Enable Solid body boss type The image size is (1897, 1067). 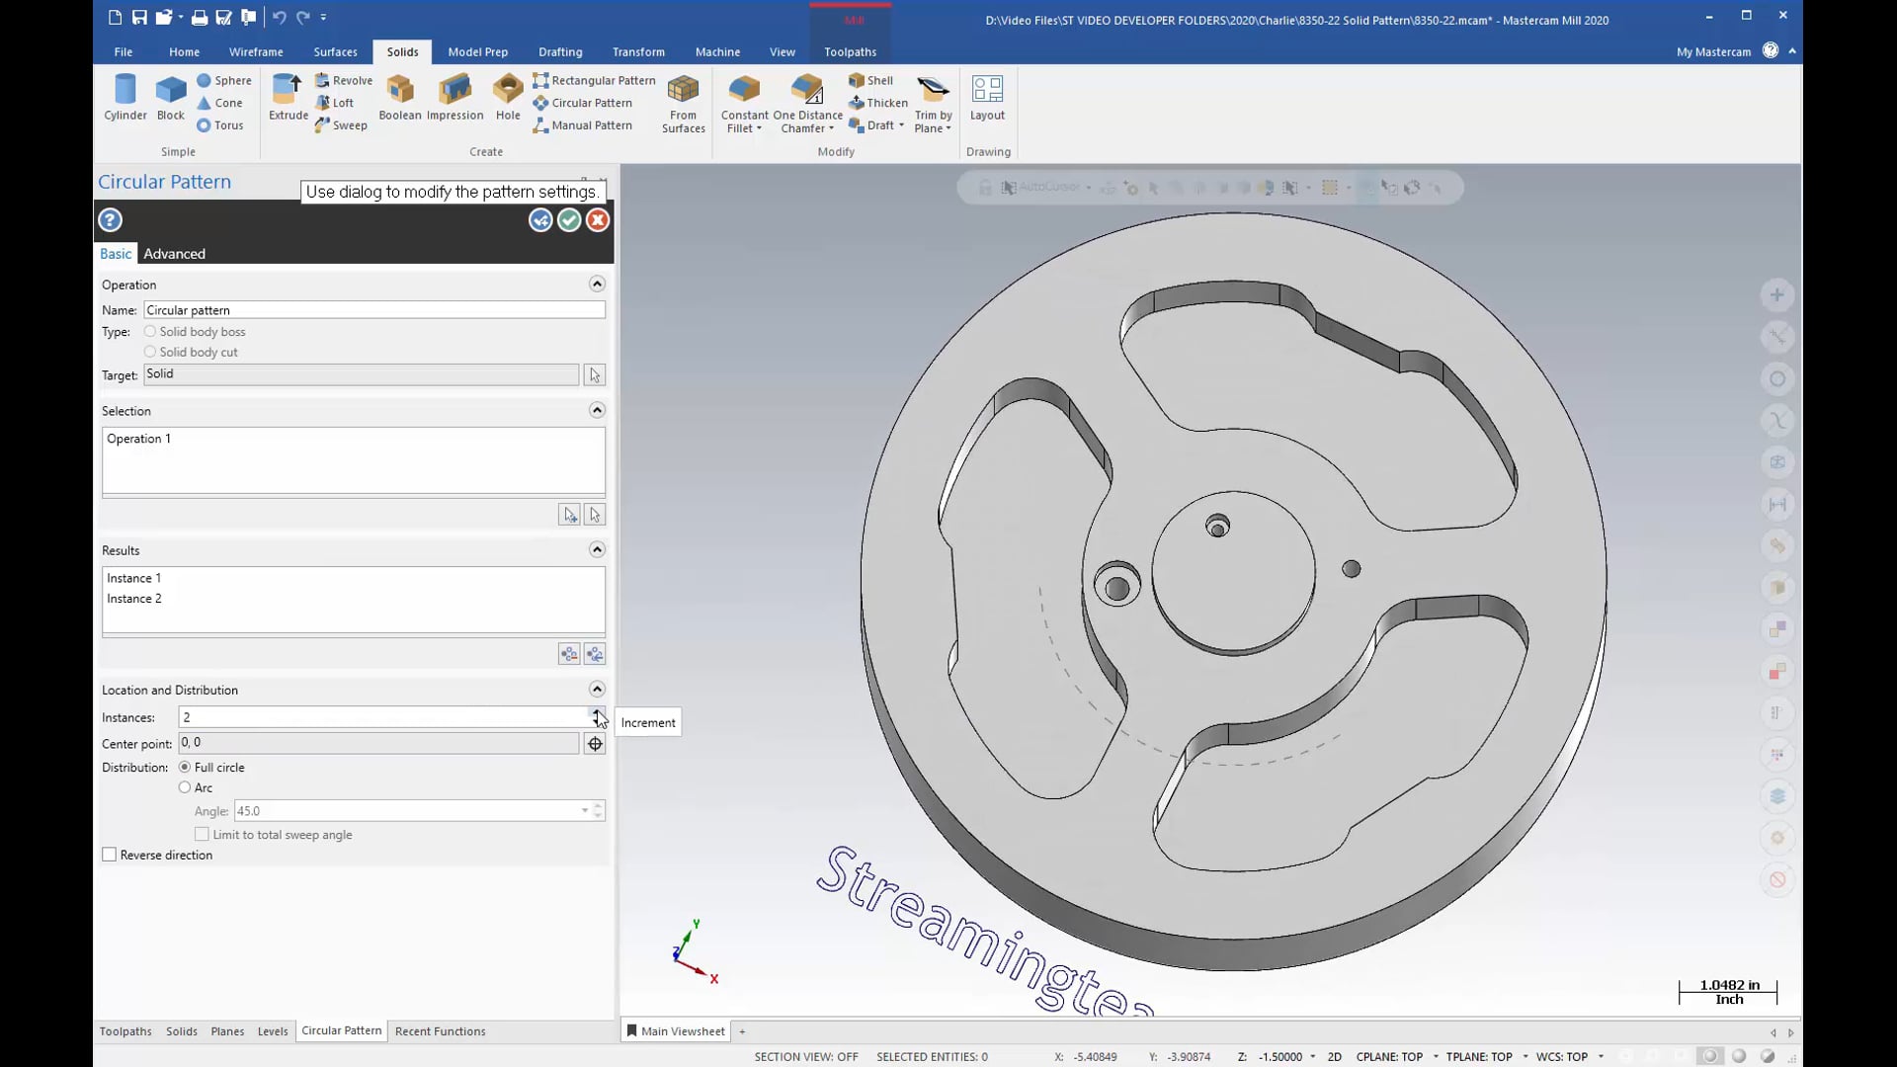pyautogui.click(x=150, y=331)
